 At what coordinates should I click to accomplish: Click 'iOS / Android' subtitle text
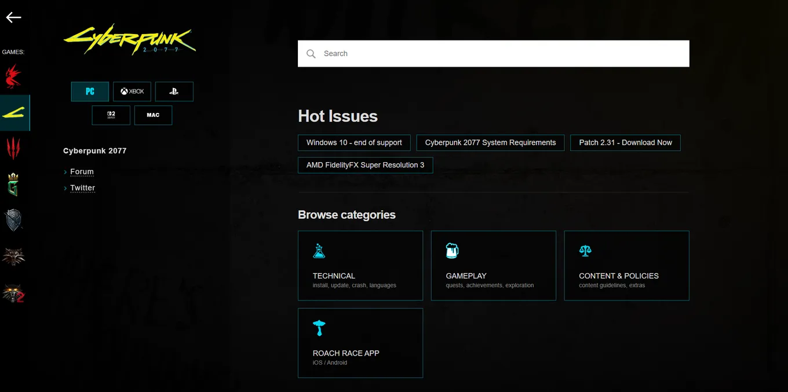(330, 363)
